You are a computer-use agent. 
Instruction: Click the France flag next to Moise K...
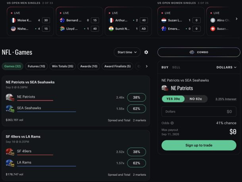point(13,20)
